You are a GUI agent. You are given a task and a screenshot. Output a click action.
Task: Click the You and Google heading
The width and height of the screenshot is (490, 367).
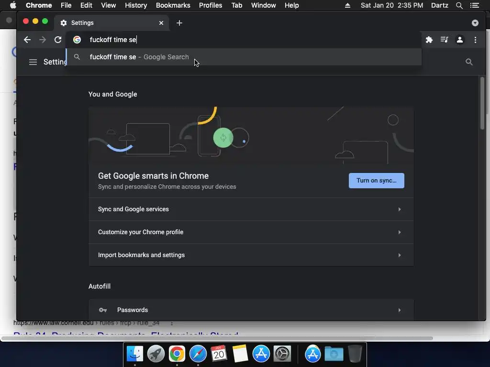[x=112, y=94]
